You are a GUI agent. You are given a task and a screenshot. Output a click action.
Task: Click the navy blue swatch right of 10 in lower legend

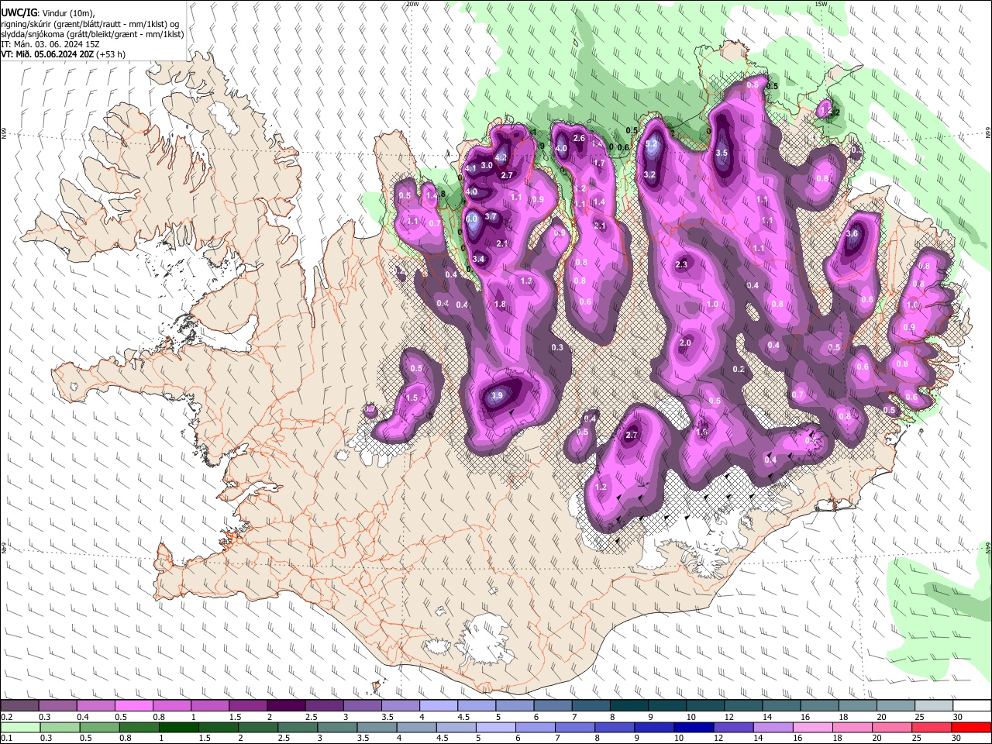pos(692,726)
